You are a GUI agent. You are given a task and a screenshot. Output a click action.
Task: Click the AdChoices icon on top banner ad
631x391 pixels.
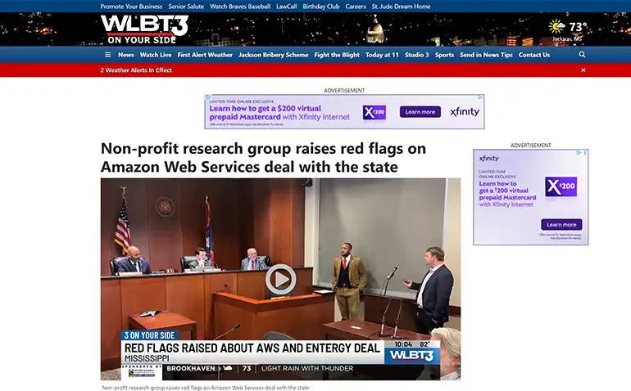[480, 97]
